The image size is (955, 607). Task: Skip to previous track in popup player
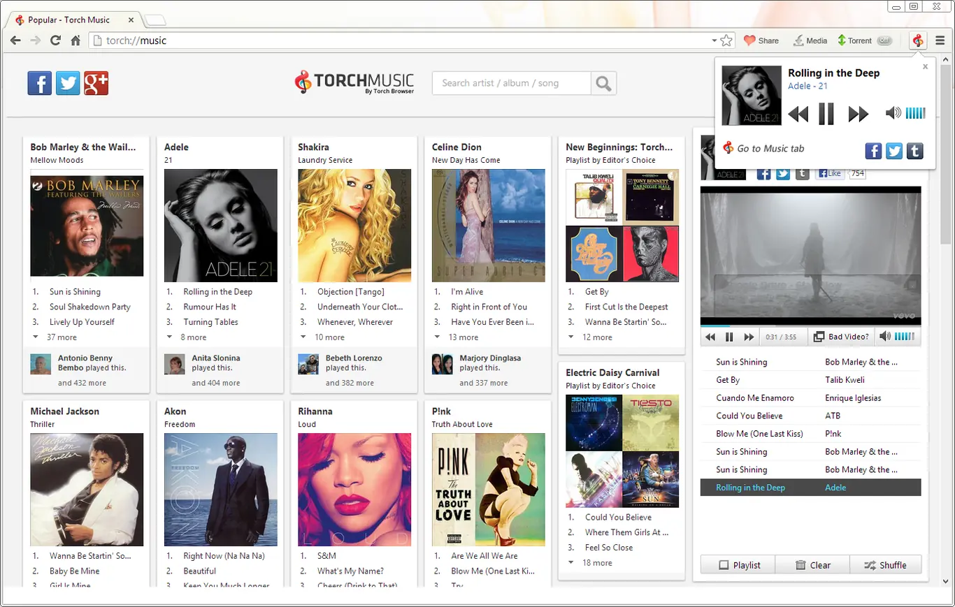click(x=798, y=113)
